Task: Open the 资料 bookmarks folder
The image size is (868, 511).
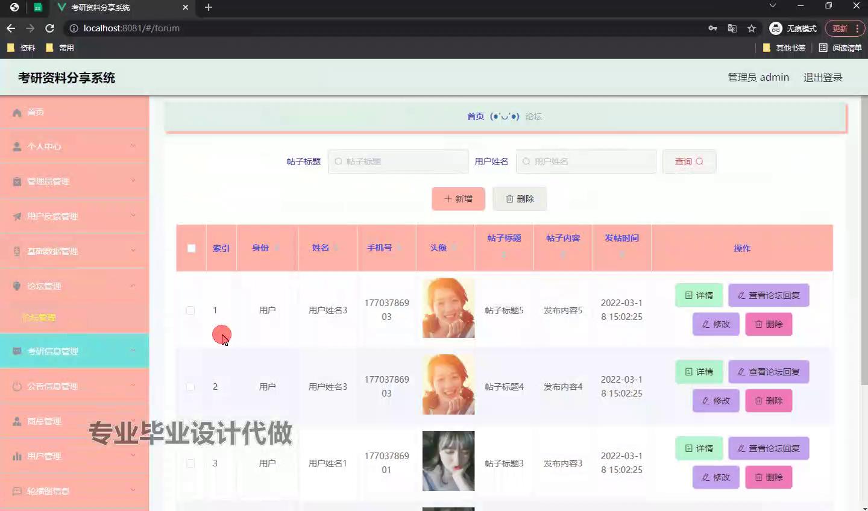Action: tap(21, 48)
